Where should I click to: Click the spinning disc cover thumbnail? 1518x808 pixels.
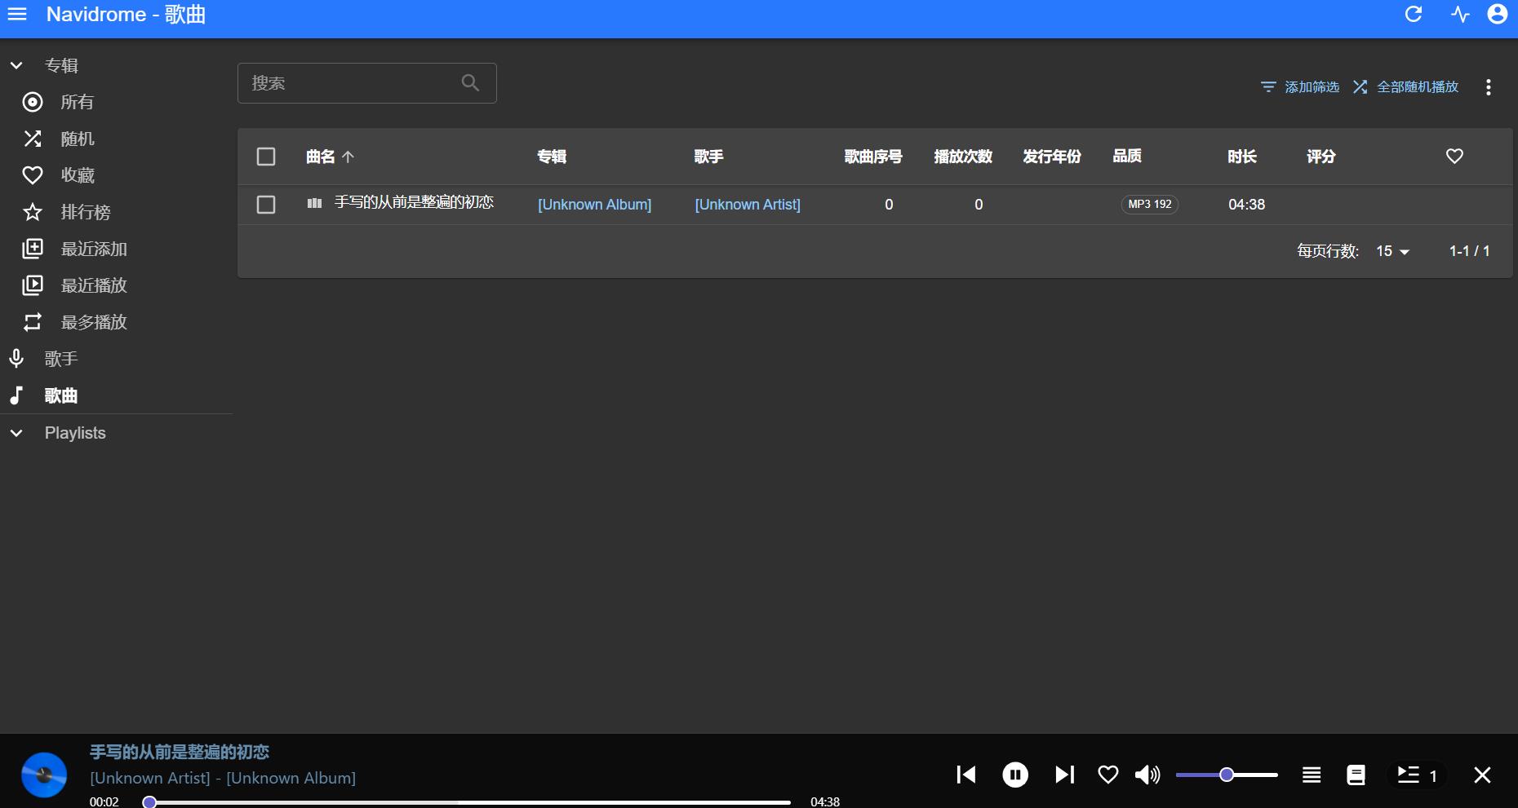(44, 775)
